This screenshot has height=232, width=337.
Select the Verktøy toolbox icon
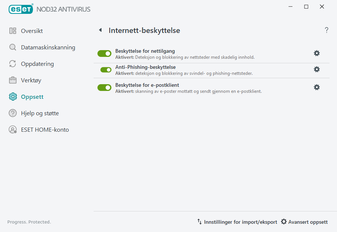click(x=13, y=80)
